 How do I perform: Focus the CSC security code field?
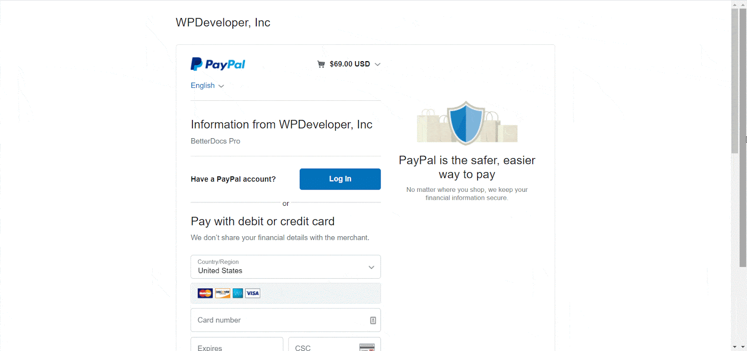(334, 344)
